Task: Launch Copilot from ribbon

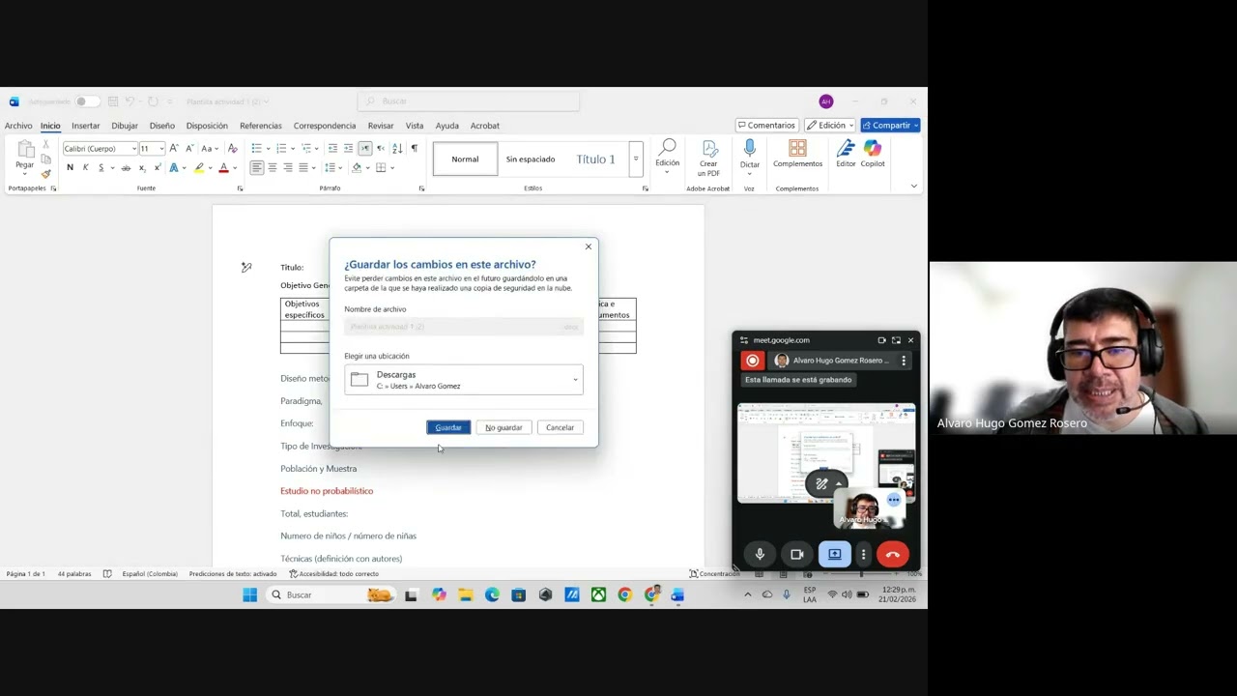Action: pyautogui.click(x=873, y=154)
